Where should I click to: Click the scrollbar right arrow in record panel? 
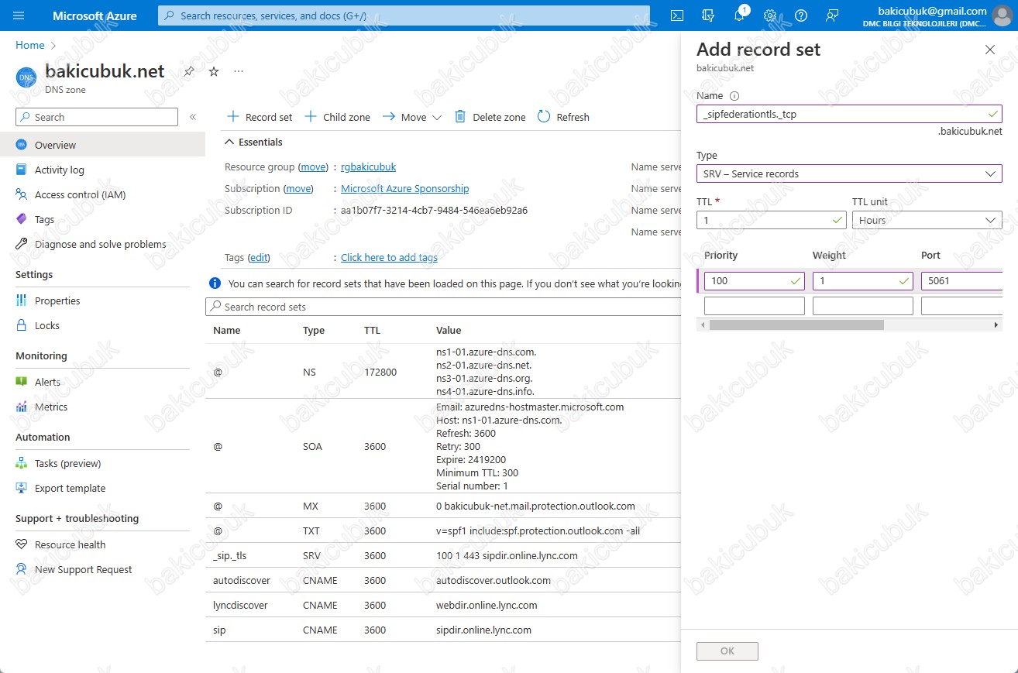[996, 325]
